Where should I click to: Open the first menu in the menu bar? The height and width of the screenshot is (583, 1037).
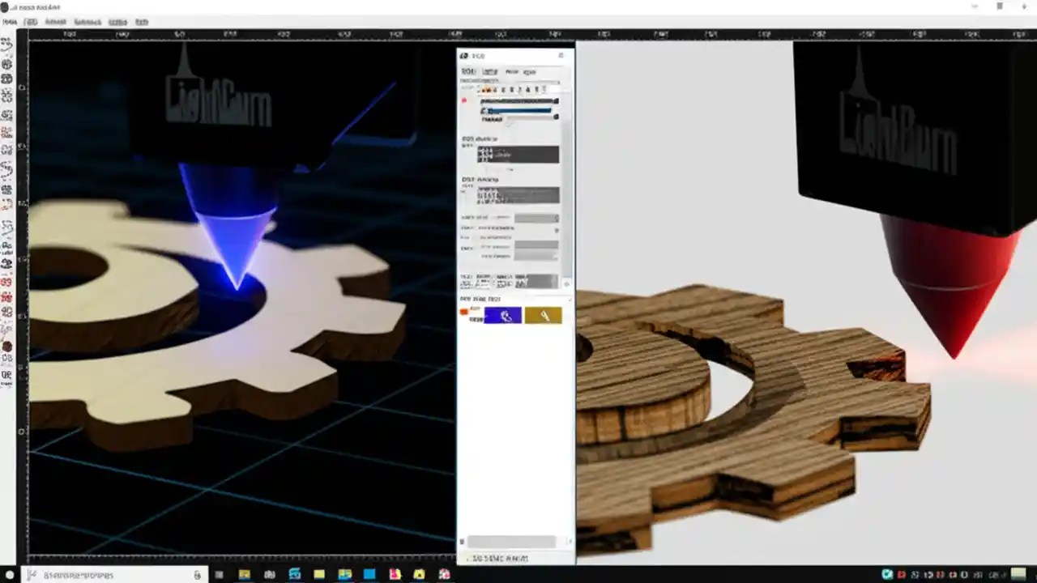click(8, 22)
